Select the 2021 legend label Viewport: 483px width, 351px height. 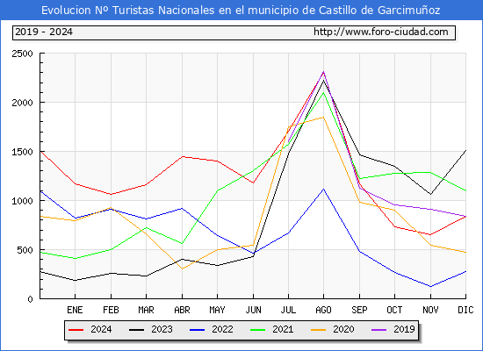tap(283, 329)
